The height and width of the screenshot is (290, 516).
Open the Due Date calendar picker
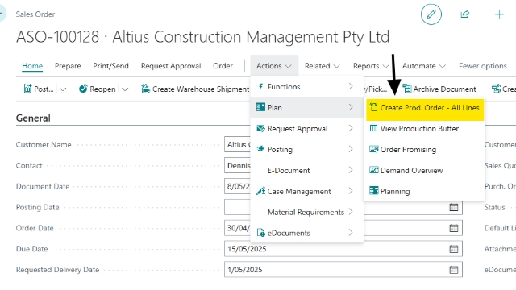click(454, 249)
